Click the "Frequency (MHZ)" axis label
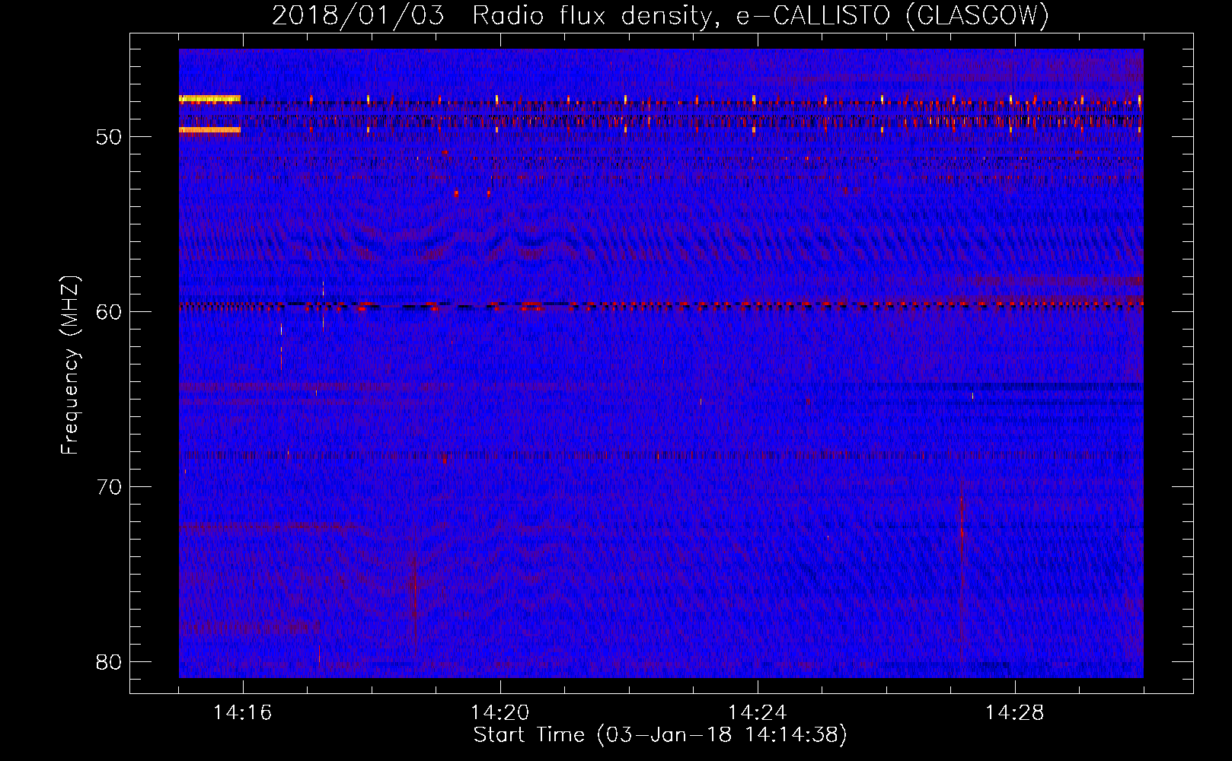The height and width of the screenshot is (761, 1232). [70, 365]
